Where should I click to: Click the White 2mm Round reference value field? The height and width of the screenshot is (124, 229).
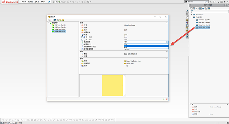click(130, 25)
